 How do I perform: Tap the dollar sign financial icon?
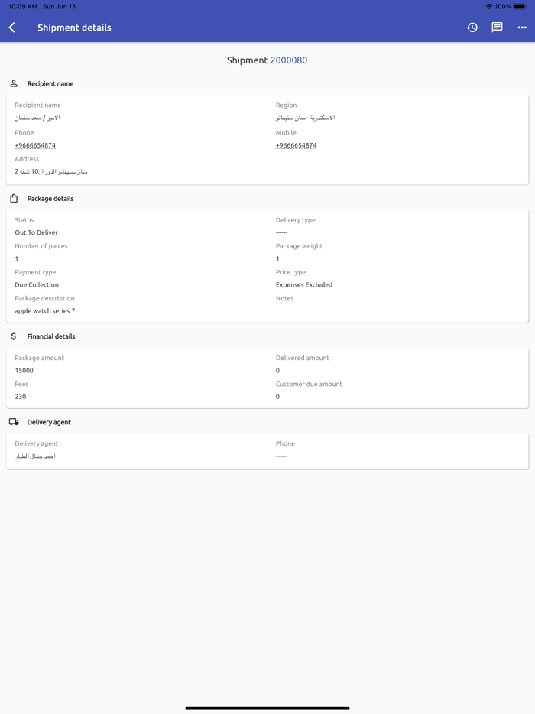point(14,336)
